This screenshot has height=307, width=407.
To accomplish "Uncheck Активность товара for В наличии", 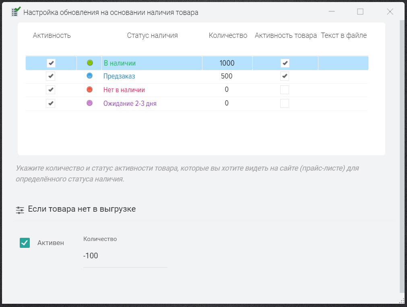I will pyautogui.click(x=285, y=63).
